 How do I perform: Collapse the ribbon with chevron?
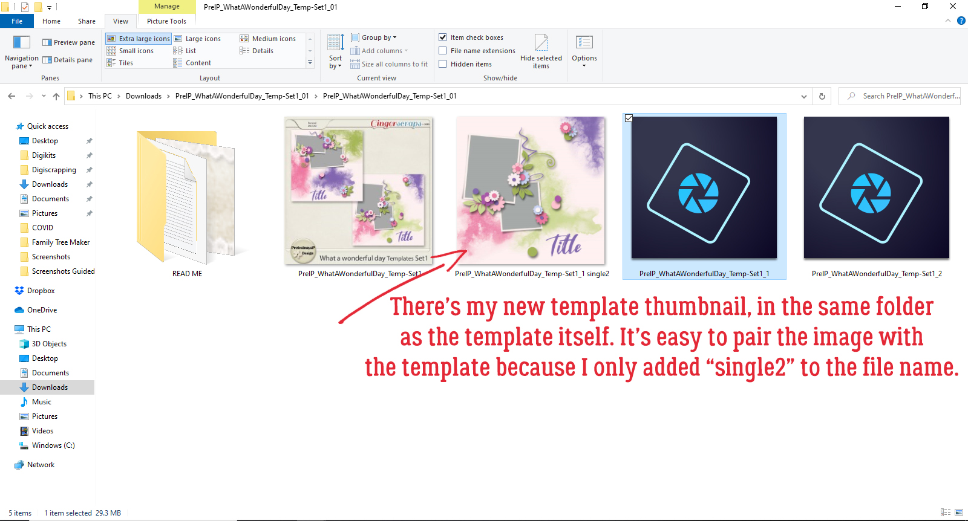pyautogui.click(x=948, y=21)
